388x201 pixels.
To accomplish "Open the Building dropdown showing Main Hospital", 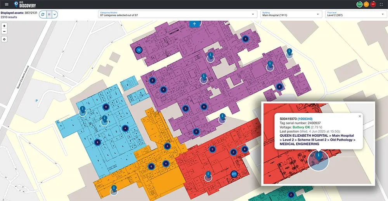I will [x=291, y=14].
